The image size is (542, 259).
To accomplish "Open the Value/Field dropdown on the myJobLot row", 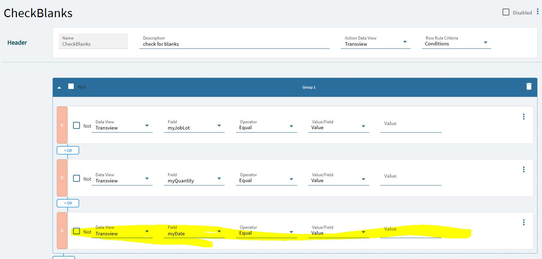I will 339,125.
